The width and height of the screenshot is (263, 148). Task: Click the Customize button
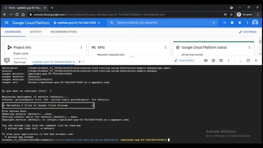coord(248,32)
